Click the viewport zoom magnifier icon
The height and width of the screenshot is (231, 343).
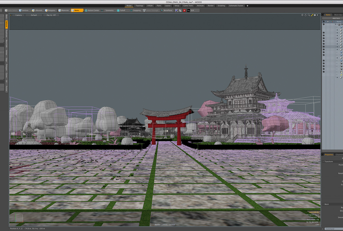[309, 15]
